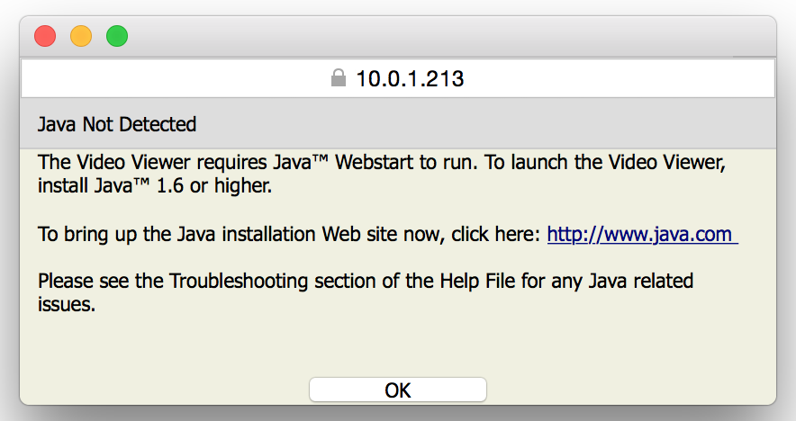Open the http://www.java.com link
Image resolution: width=796 pixels, height=421 pixels.
(x=642, y=235)
